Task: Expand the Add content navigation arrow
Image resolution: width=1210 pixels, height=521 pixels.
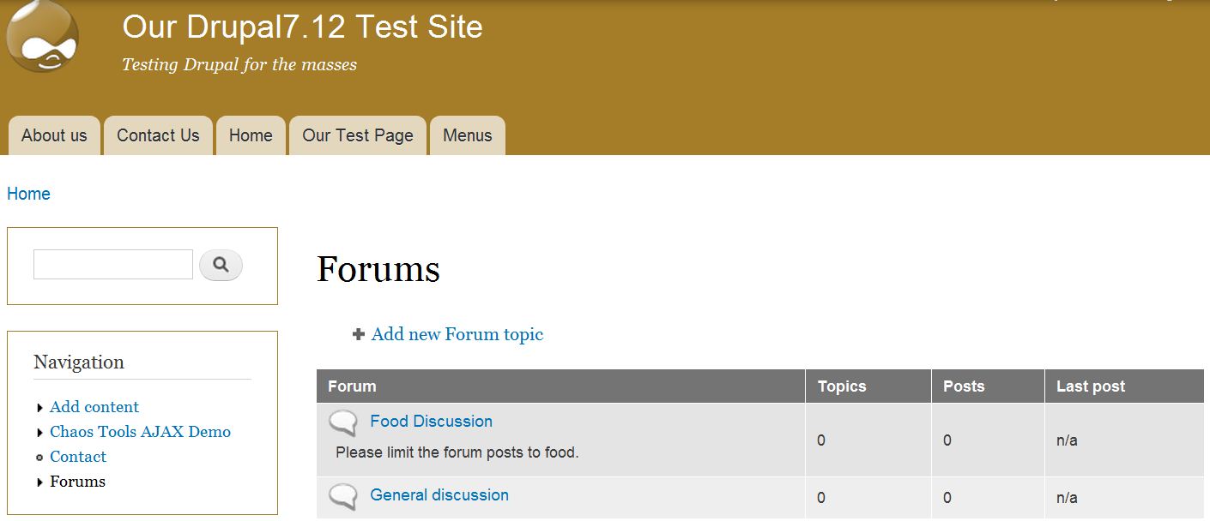Action: click(x=40, y=408)
